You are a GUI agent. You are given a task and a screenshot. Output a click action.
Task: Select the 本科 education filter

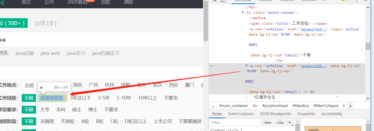click(61, 110)
